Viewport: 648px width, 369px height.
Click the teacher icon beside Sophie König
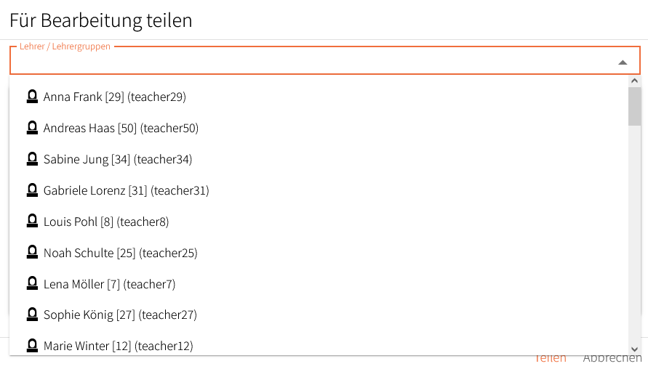coord(32,315)
